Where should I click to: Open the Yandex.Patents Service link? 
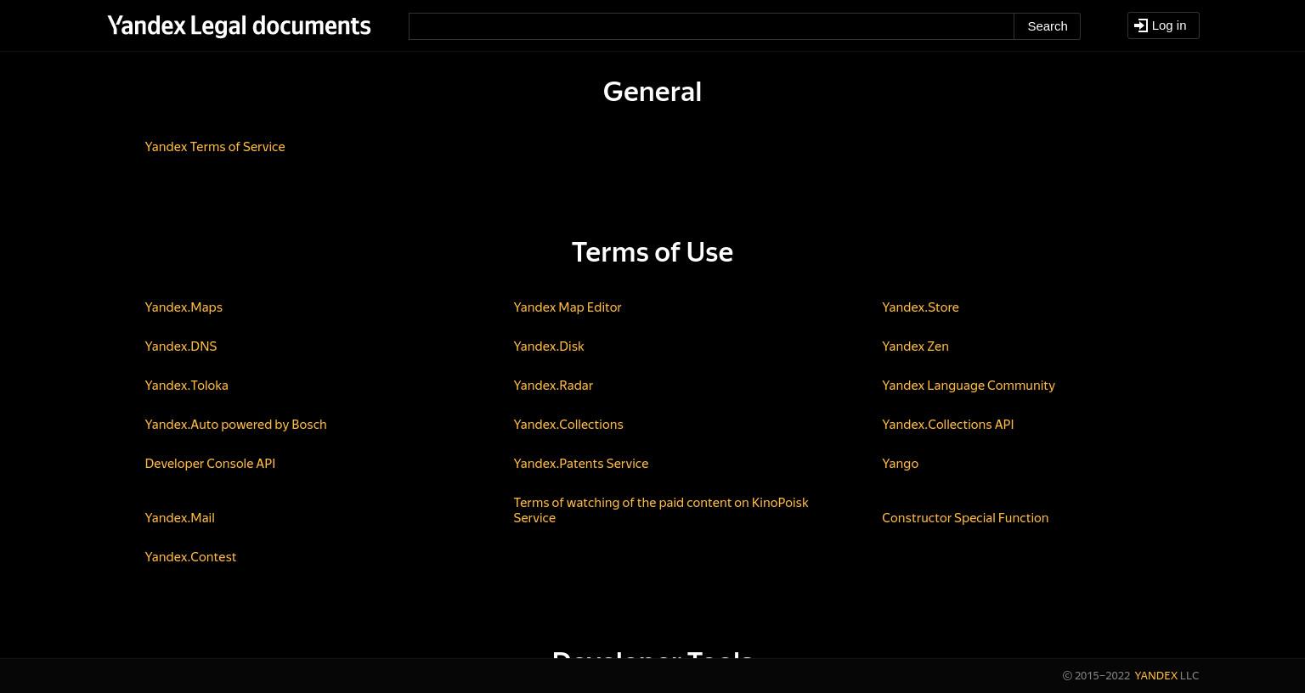[581, 464]
